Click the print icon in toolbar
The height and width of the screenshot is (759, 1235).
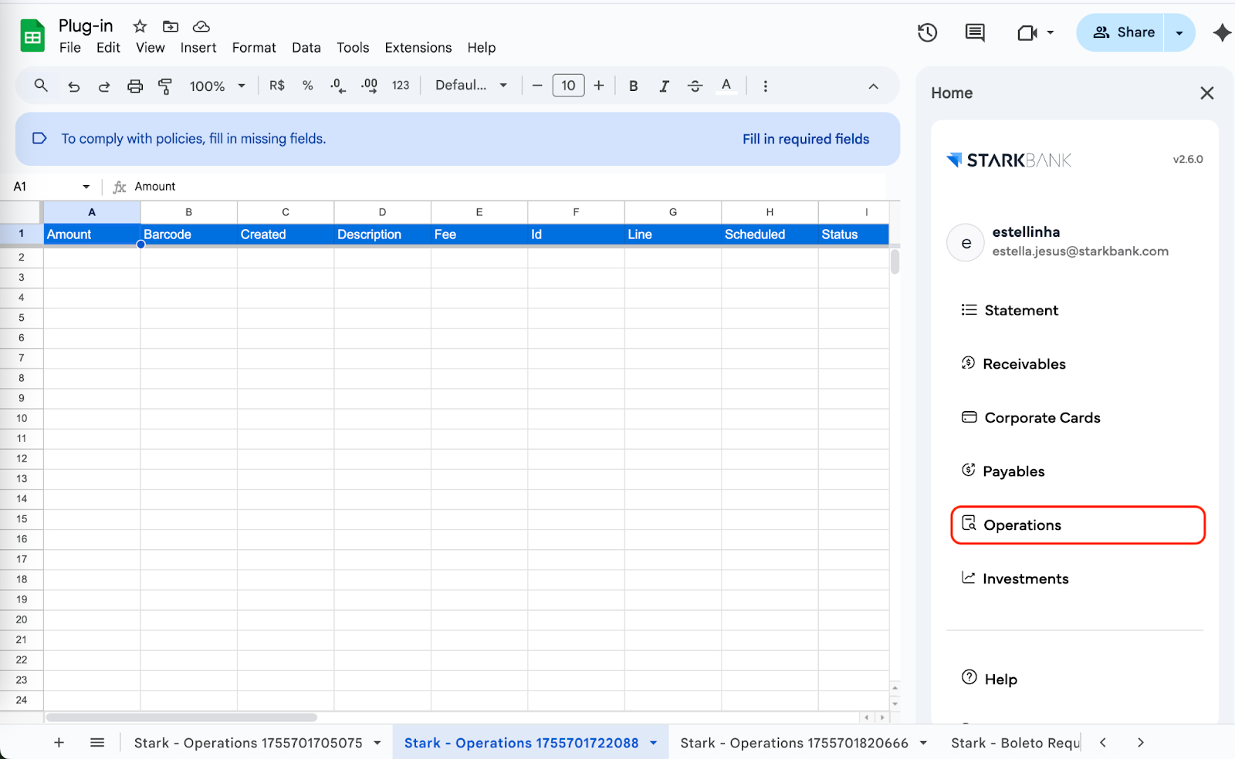(x=135, y=86)
